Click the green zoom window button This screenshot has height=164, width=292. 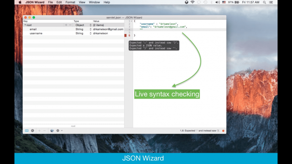(x=34, y=17)
